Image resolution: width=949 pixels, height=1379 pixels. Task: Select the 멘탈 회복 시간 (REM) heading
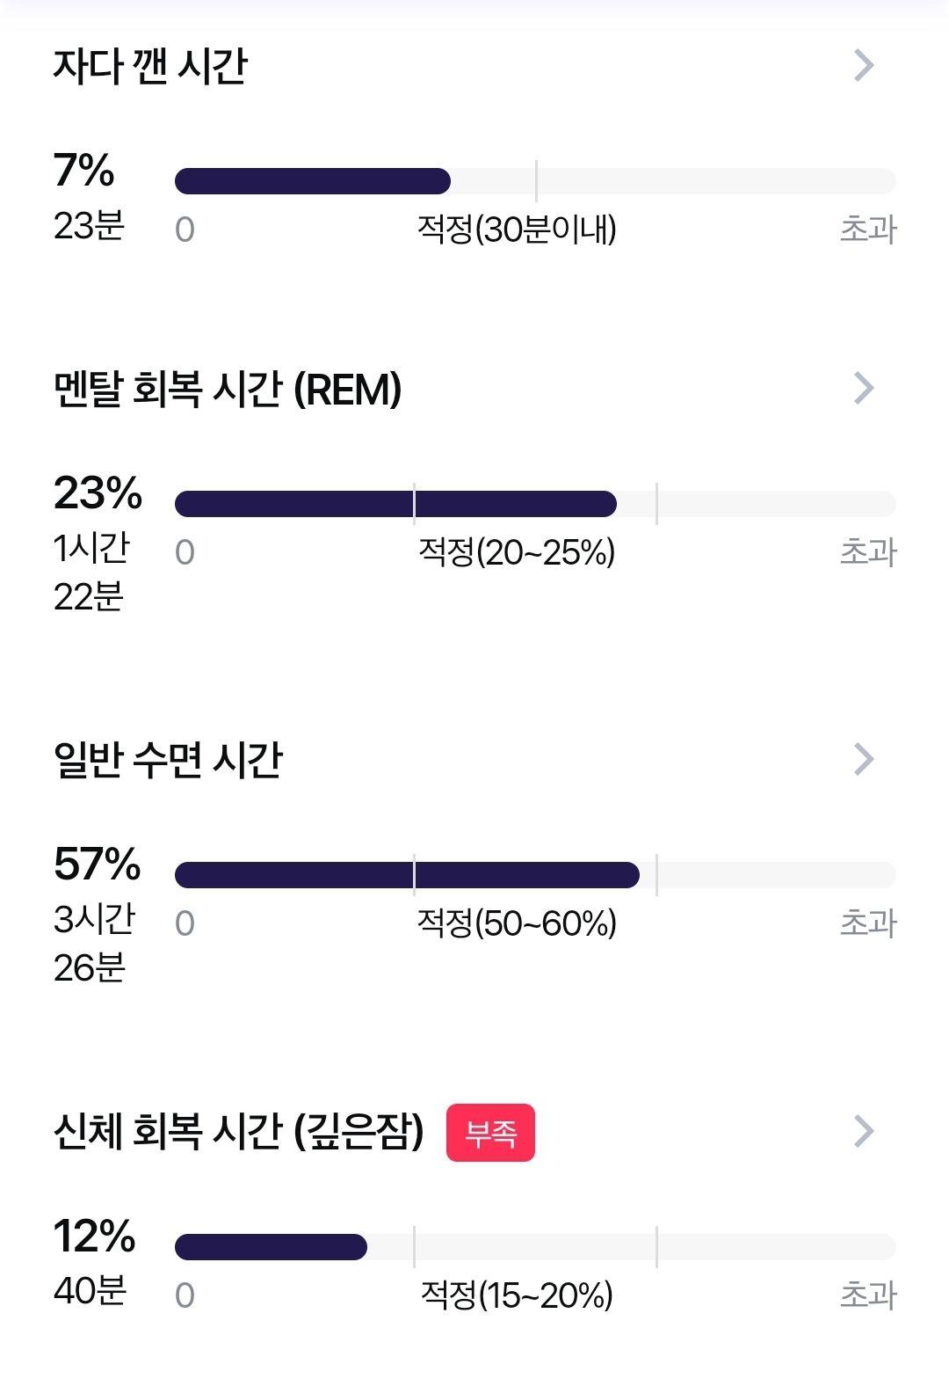pos(228,389)
